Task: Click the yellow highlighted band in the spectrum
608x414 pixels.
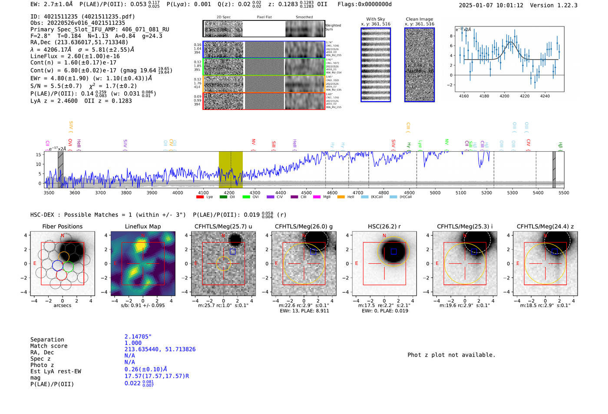Action: [x=231, y=169]
